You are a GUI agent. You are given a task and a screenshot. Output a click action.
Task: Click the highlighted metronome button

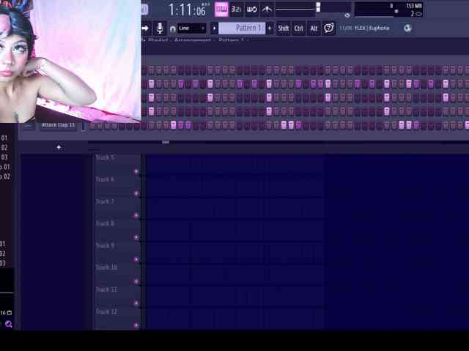coord(221,10)
